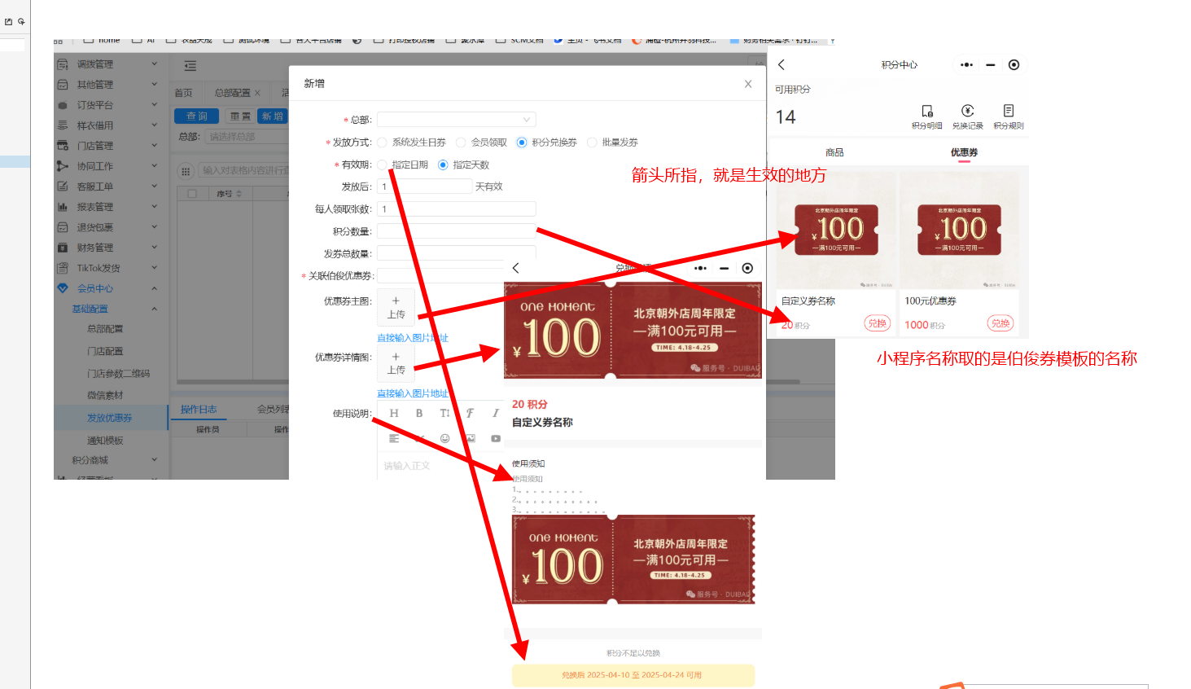The width and height of the screenshot is (1191, 689).
Task: Choose the 指定日期 validity radio option
Action: point(382,165)
